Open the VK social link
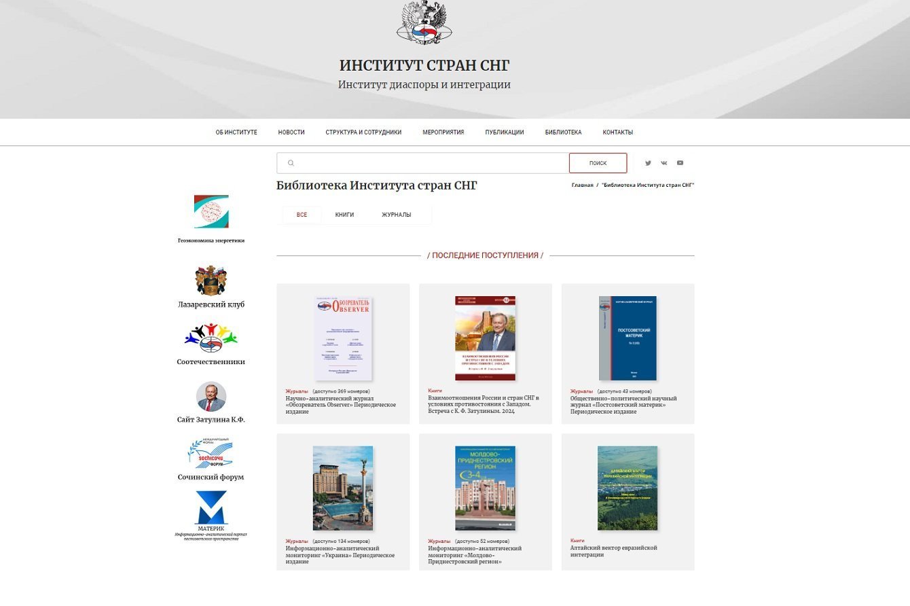 click(663, 163)
